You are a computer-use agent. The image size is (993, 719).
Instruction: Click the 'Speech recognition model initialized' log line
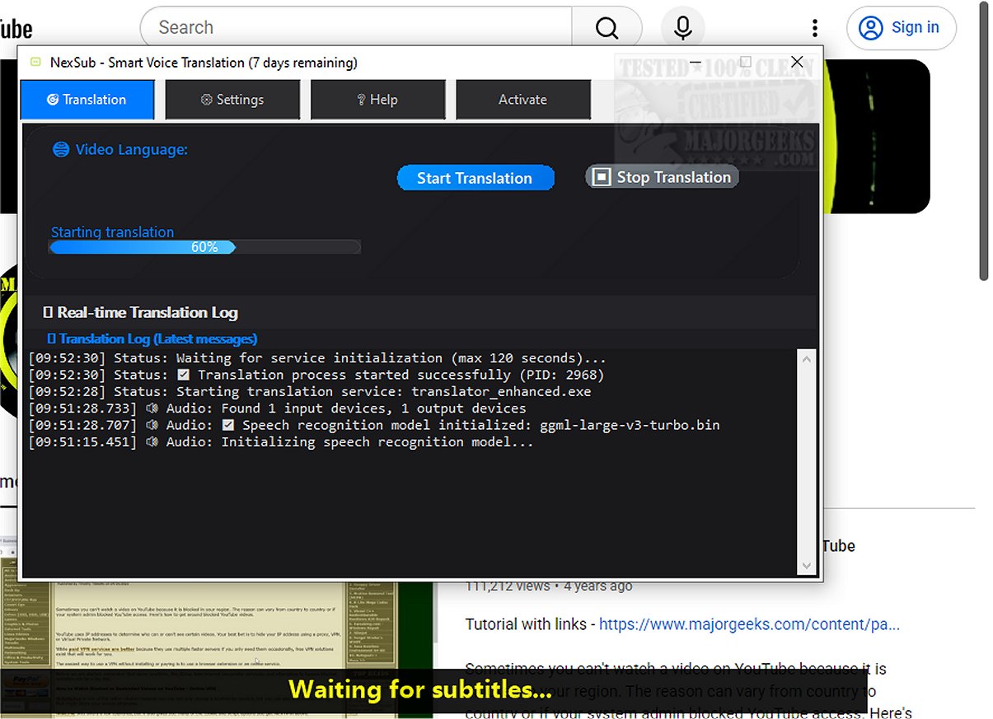(x=374, y=425)
